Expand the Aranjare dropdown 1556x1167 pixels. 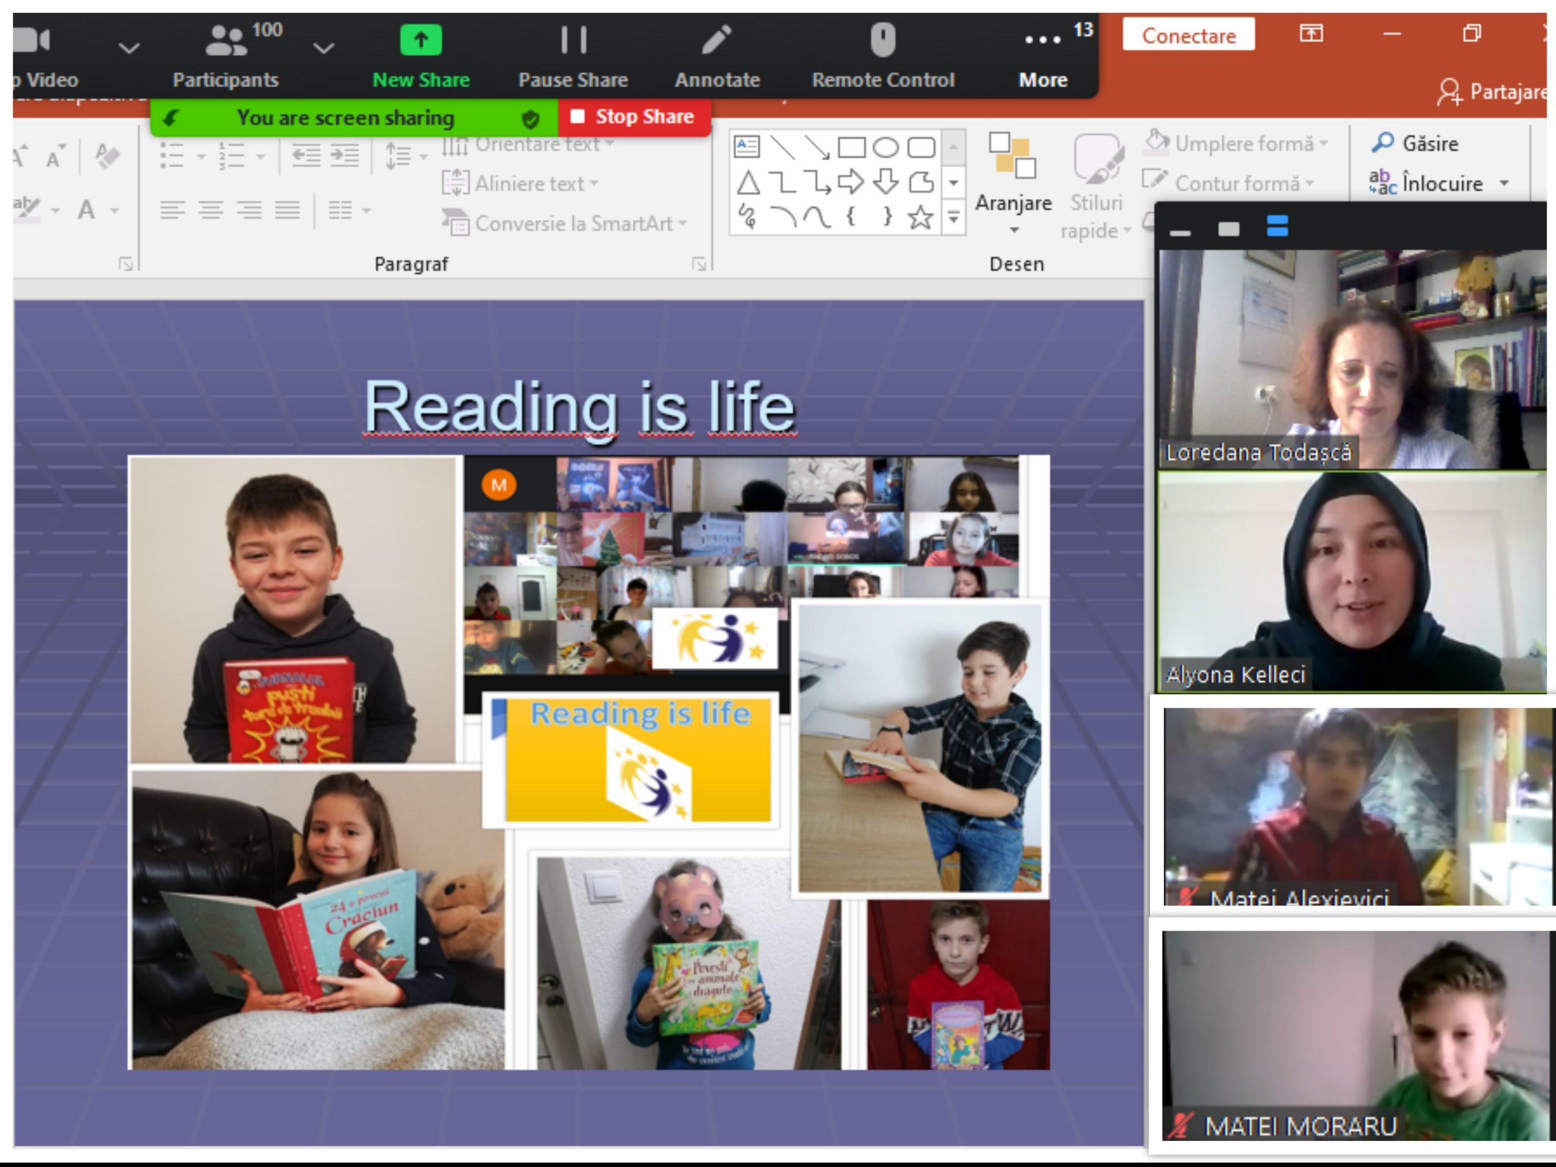[1014, 230]
